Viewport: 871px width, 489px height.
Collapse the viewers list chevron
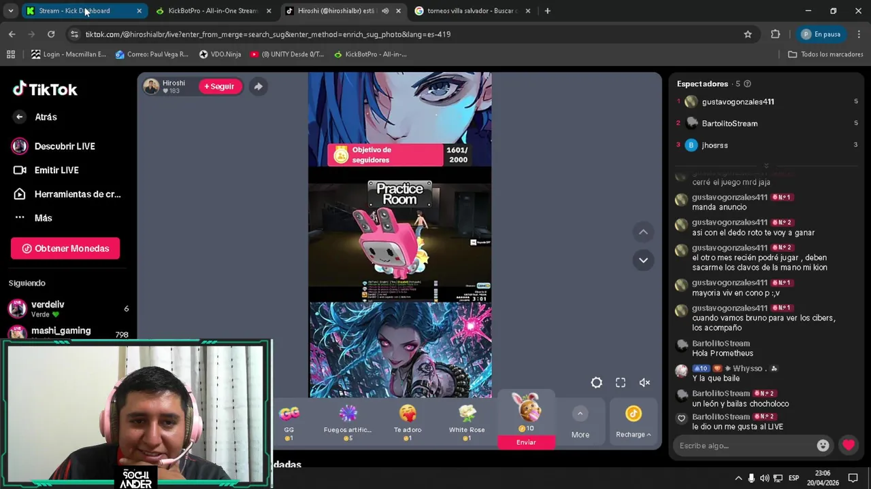pos(766,165)
